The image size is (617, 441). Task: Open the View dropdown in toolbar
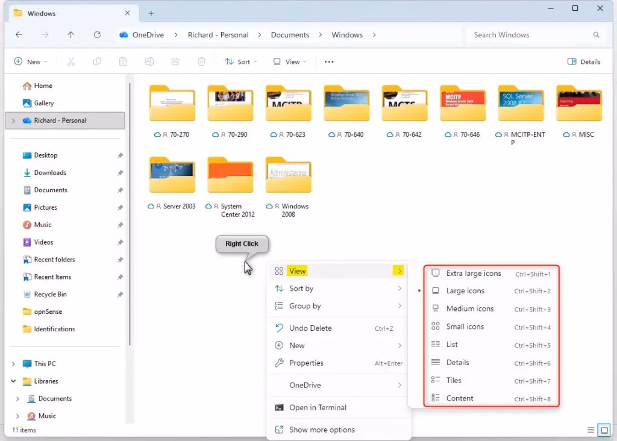coord(290,62)
